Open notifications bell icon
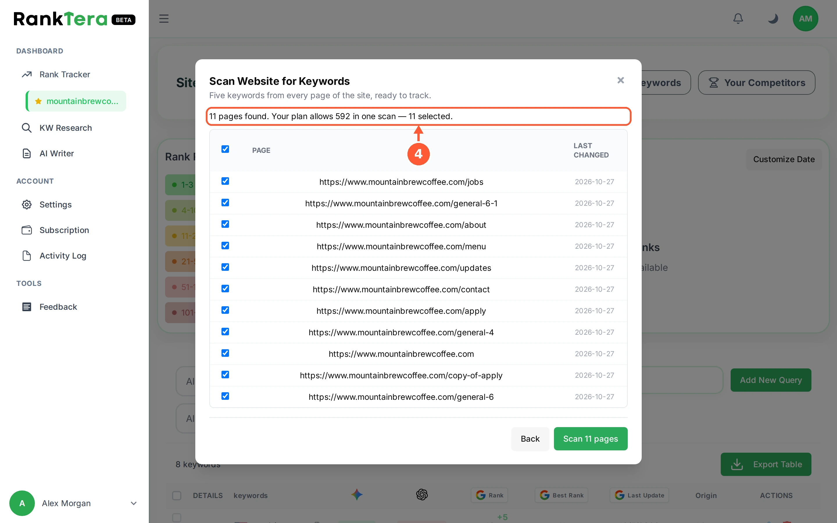 (x=738, y=19)
